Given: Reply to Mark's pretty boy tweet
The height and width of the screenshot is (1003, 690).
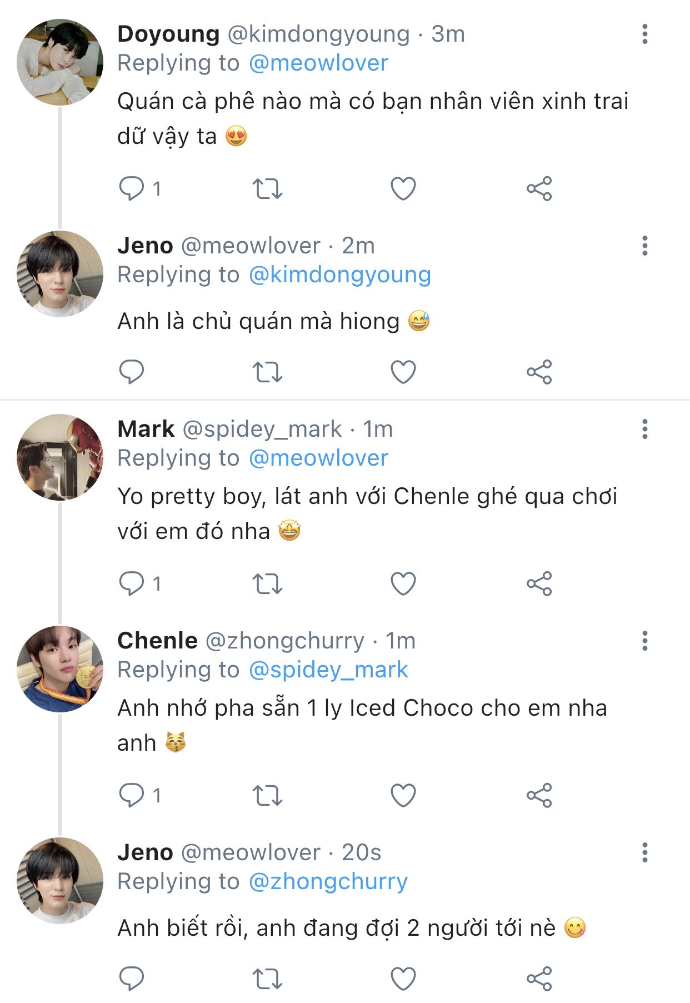Looking at the screenshot, I should pos(132,583).
